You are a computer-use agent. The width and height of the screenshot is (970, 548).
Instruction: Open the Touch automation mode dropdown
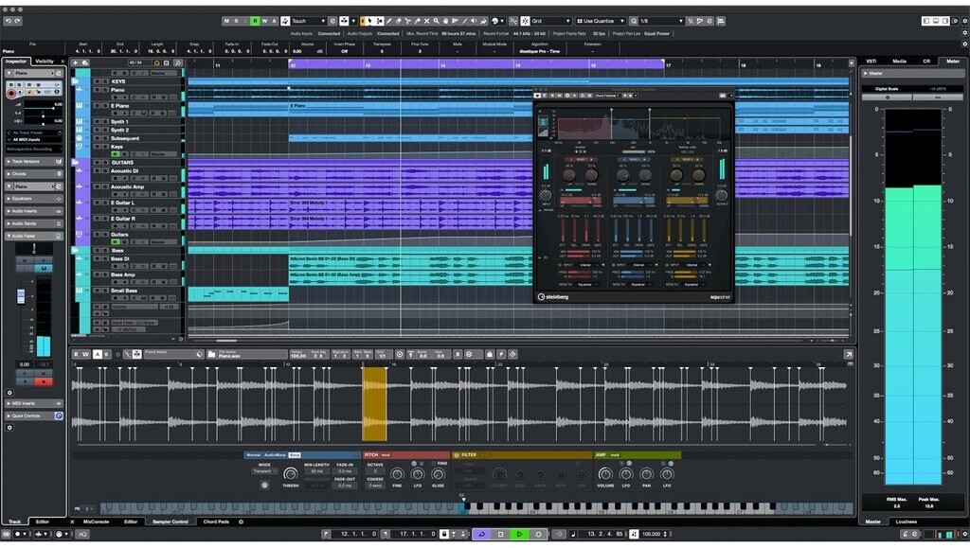[308, 20]
